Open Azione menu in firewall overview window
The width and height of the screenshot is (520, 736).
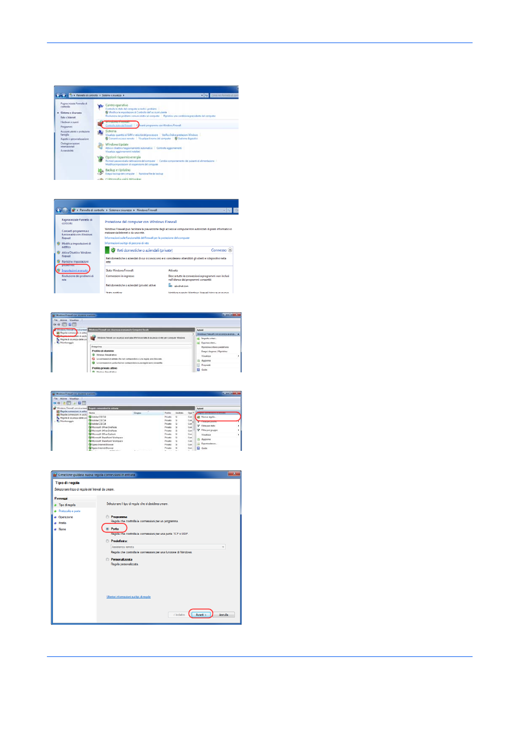click(63, 320)
